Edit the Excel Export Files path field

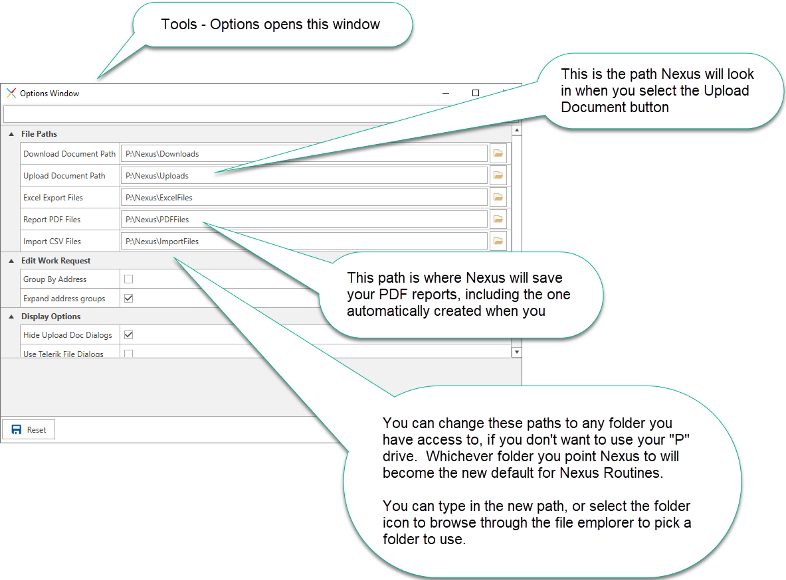[x=304, y=198]
